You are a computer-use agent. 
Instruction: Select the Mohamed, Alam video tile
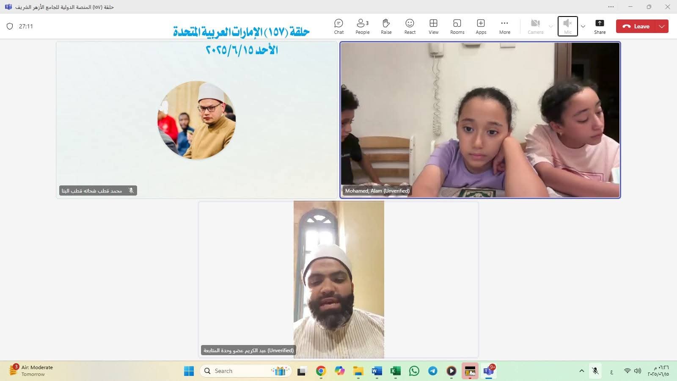[x=480, y=120]
